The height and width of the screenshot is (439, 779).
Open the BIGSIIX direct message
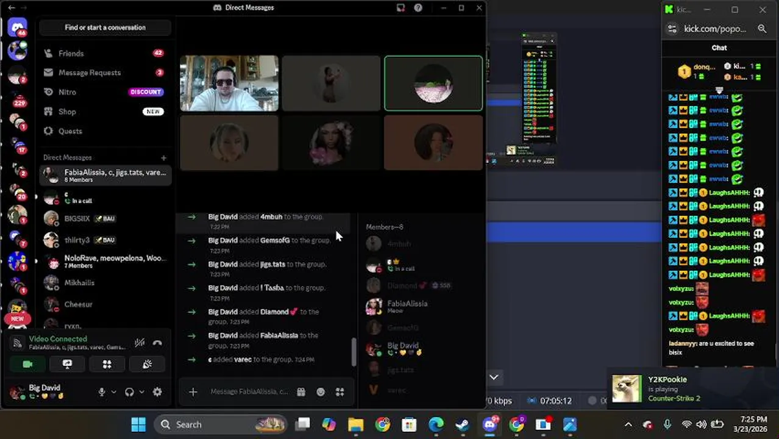click(x=105, y=218)
